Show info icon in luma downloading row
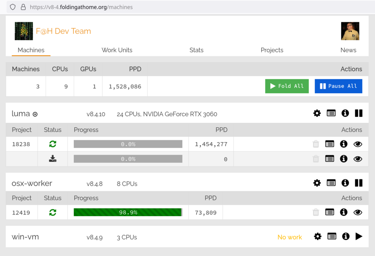Screen dimensions: 375x256 click(344, 159)
